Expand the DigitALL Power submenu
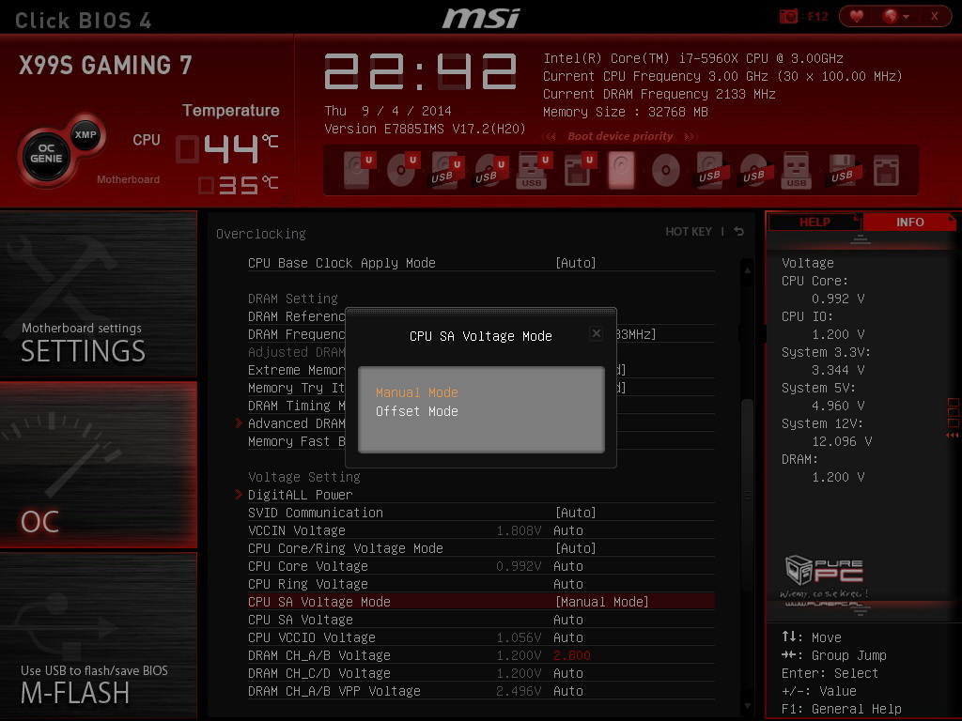962x721 pixels. (300, 495)
